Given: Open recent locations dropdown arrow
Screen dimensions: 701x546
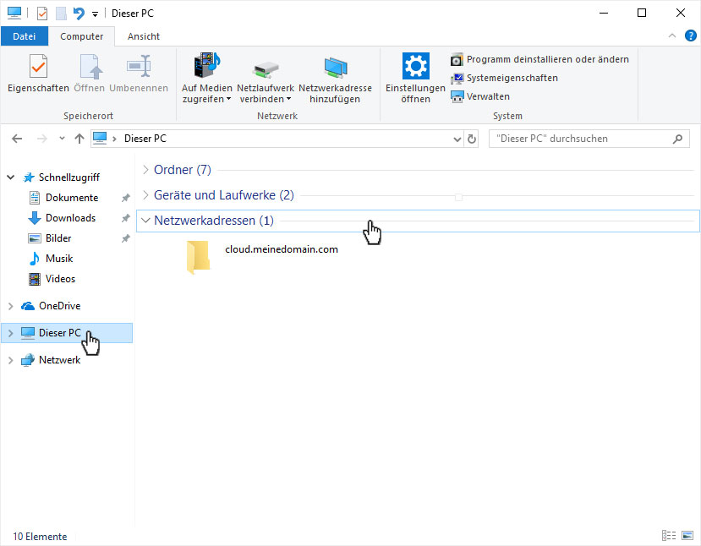Looking at the screenshot, I should pyautogui.click(x=62, y=139).
